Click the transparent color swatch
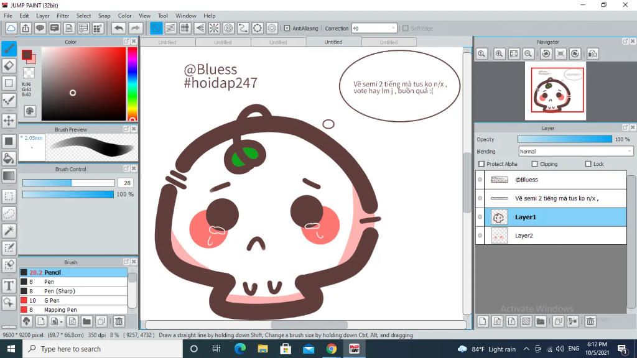 [29, 73]
